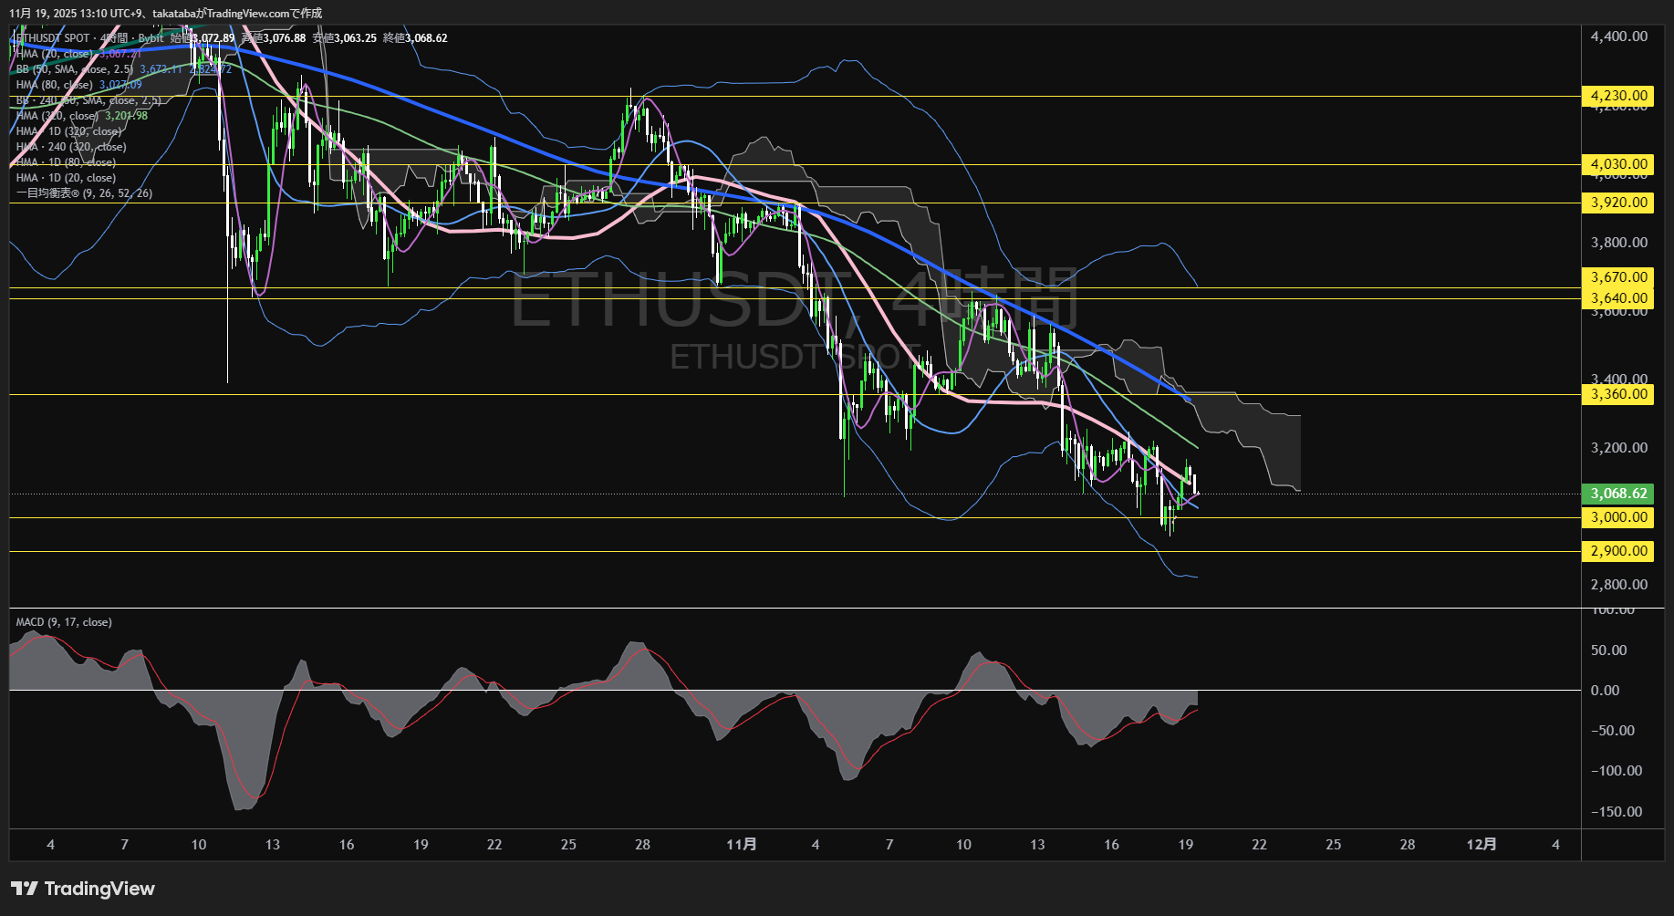Click the current price label 3,068.62
Screen dimensions: 1674x916
(x=1617, y=493)
